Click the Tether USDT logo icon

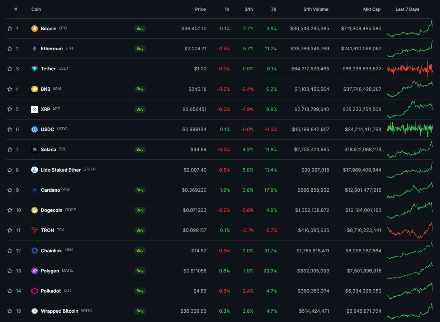point(34,69)
